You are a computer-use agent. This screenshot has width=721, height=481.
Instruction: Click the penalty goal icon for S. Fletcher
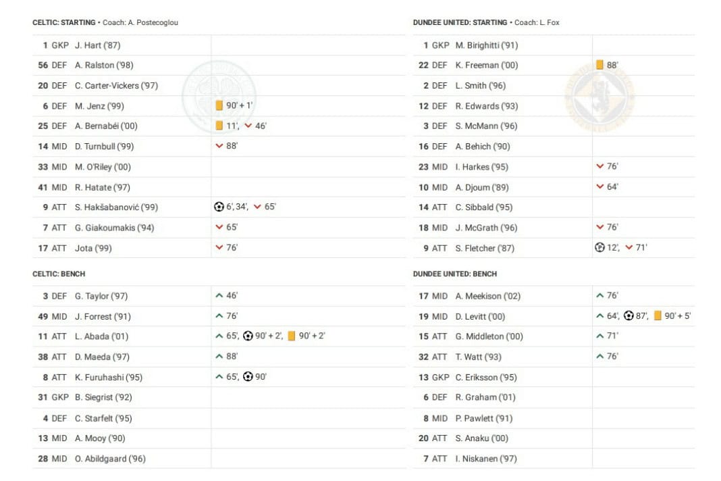599,248
